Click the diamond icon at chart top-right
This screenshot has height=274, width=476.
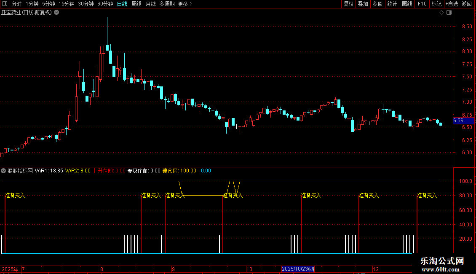[441, 13]
